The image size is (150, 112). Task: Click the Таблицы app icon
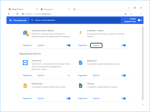[80, 86]
